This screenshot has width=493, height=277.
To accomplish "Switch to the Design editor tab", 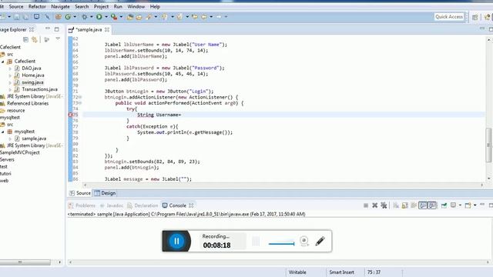I will (105, 193).
